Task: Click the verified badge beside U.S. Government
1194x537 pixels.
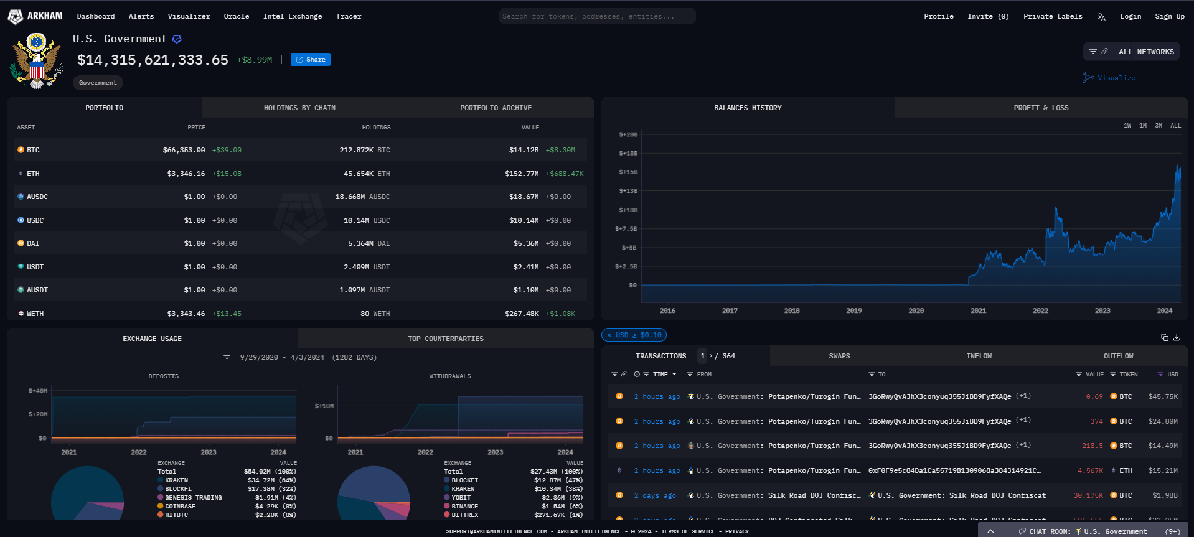Action: point(177,39)
